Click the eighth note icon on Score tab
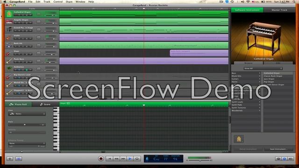Screen dimensions: 299x168 41,104
